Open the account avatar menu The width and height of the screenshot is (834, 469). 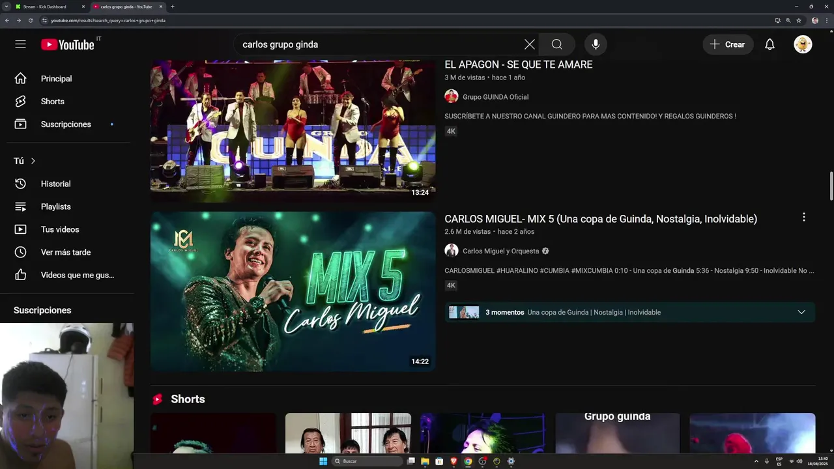tap(803, 44)
